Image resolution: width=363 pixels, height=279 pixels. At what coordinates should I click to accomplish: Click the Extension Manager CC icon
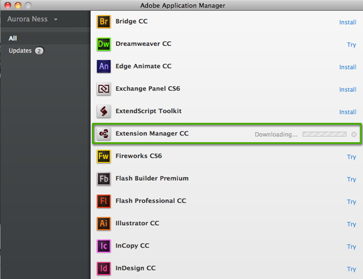pyautogui.click(x=103, y=134)
